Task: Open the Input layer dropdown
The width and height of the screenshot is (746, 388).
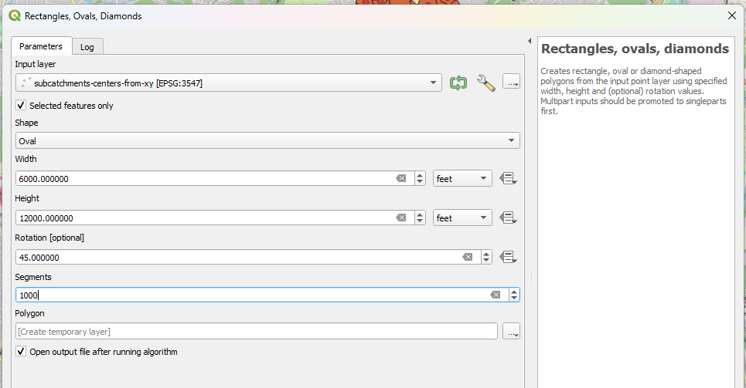Action: coord(229,83)
